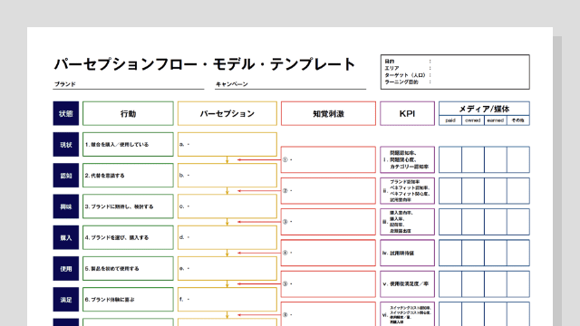Click the title パーセプションフロー・モデル・テンプレート
Image resolution: width=580 pixels, height=326 pixels.
click(x=205, y=64)
